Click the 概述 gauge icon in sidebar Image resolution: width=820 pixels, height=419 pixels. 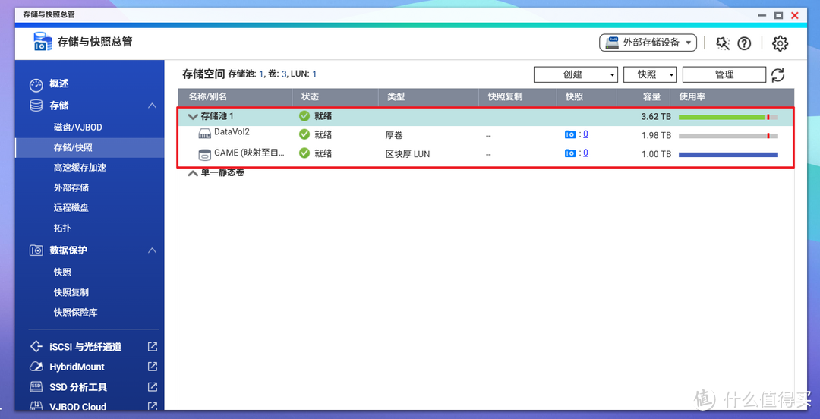(x=36, y=83)
